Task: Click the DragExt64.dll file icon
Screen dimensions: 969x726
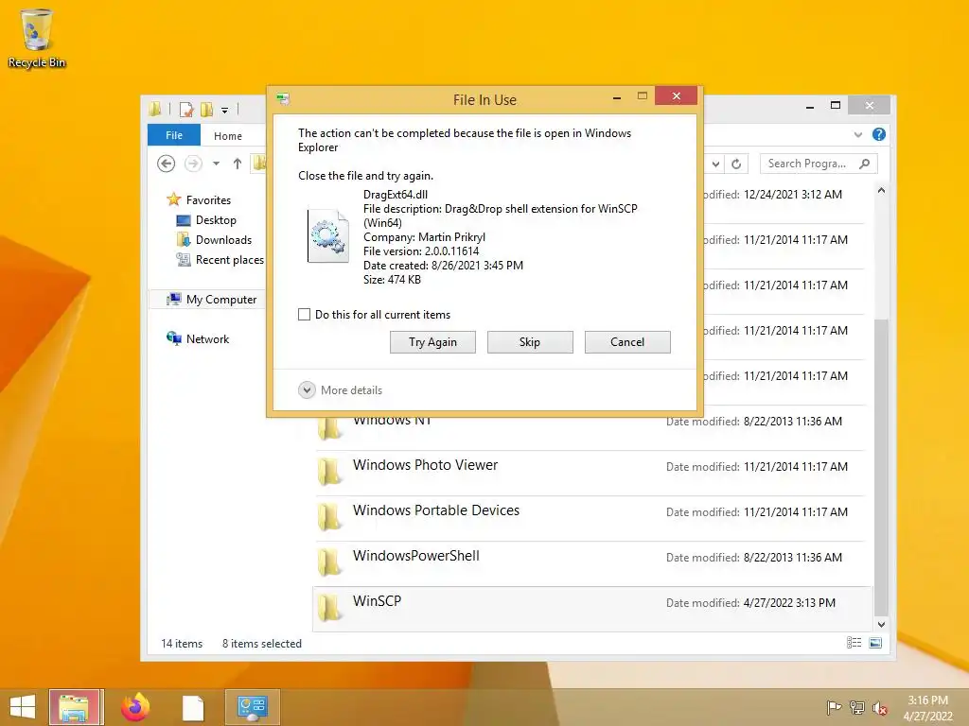Action: (x=328, y=236)
